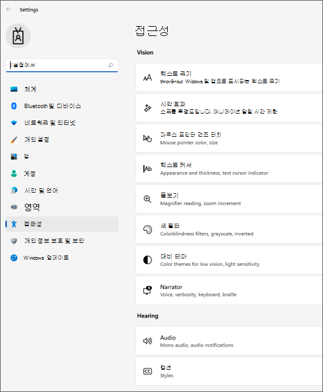
Task: Click the visual effects sparkle icon
Action: 147,108
